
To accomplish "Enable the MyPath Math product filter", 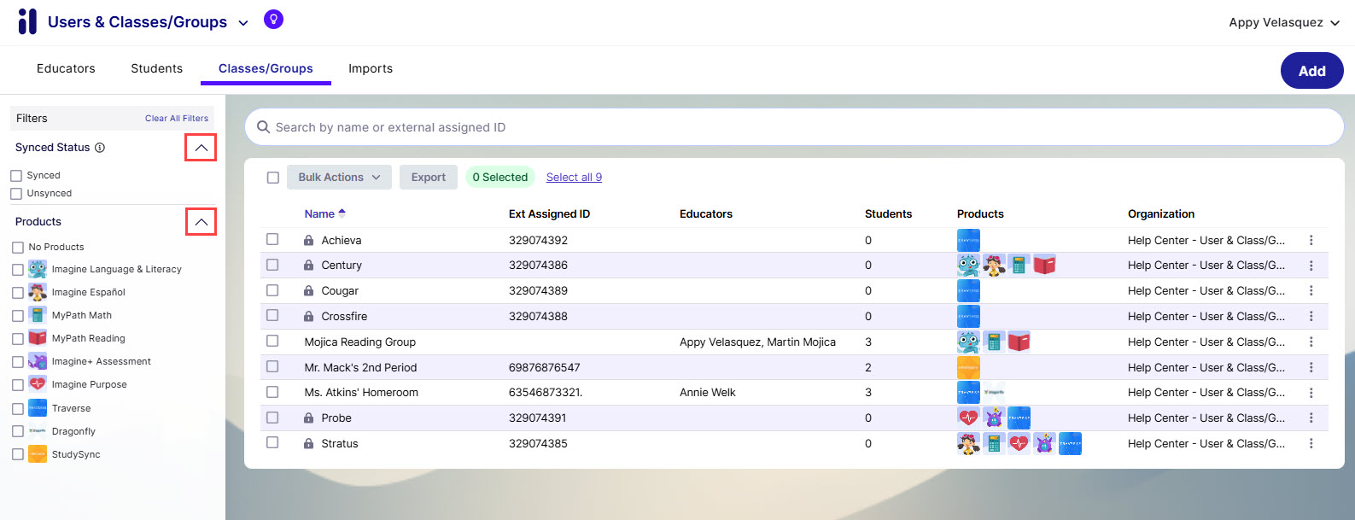I will (x=18, y=316).
